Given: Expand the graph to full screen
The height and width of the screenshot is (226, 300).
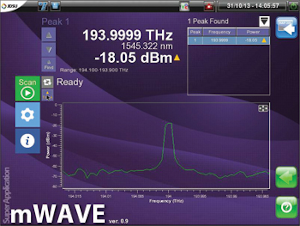Looking at the screenshot, I should (263, 109).
